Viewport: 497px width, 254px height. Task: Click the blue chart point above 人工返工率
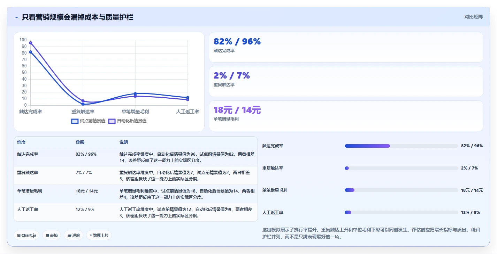188,98
